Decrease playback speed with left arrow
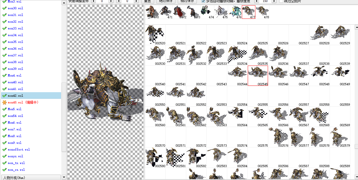The width and height of the screenshot is (358, 180). pos(256,1)
